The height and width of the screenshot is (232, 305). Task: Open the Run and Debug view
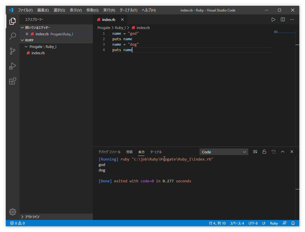(x=12, y=66)
